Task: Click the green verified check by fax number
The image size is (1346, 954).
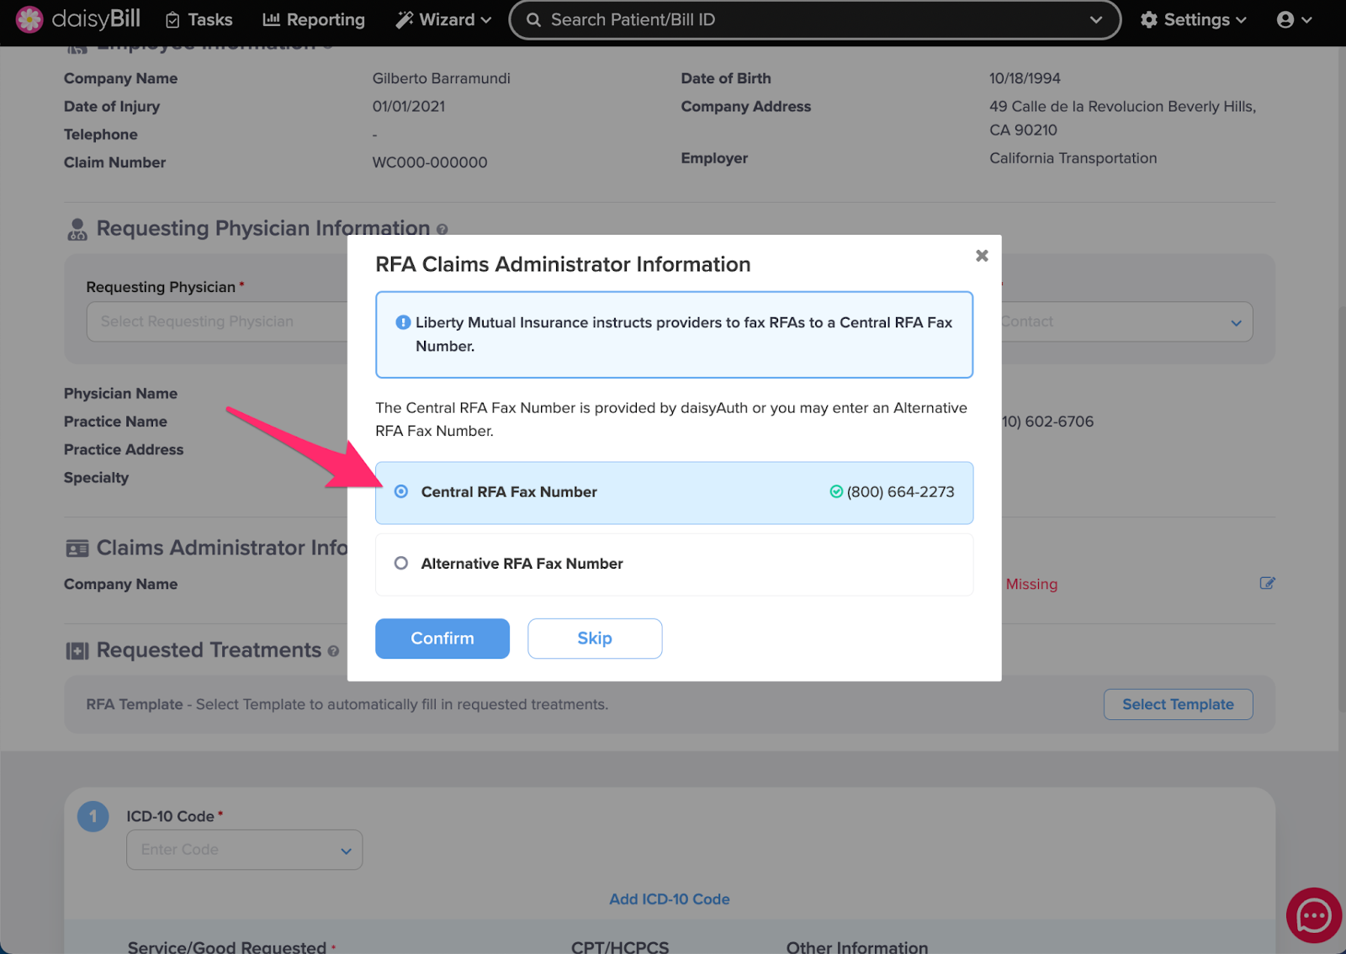Action: pyautogui.click(x=836, y=492)
